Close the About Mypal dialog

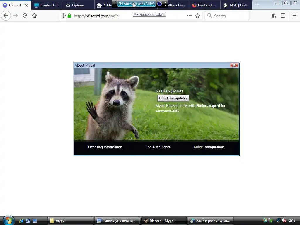coord(234,65)
